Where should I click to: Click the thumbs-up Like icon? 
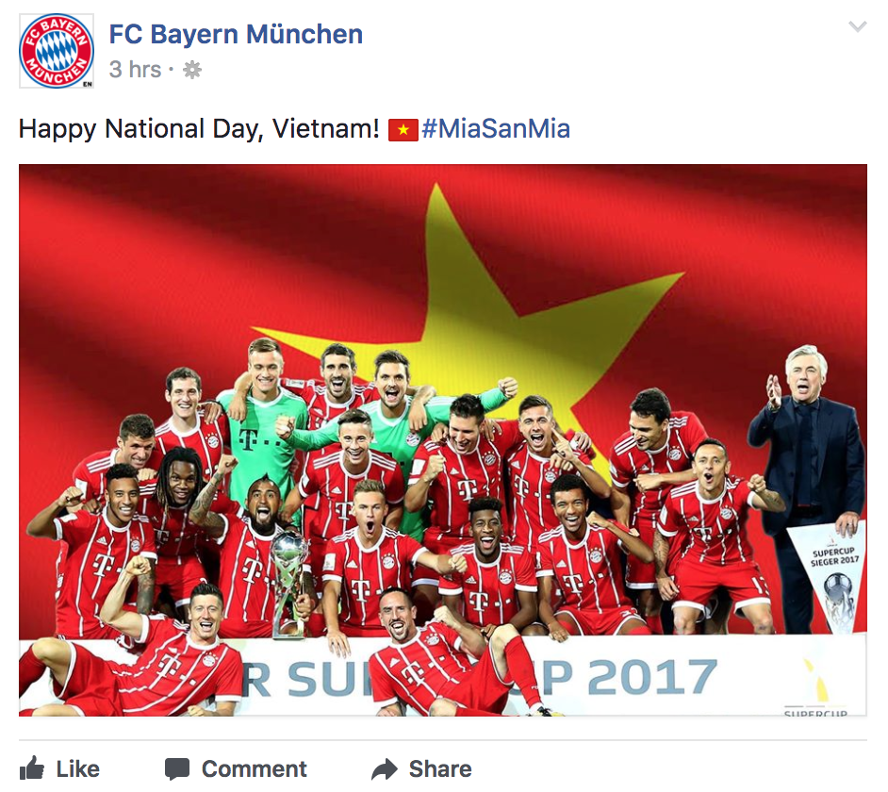[32, 768]
